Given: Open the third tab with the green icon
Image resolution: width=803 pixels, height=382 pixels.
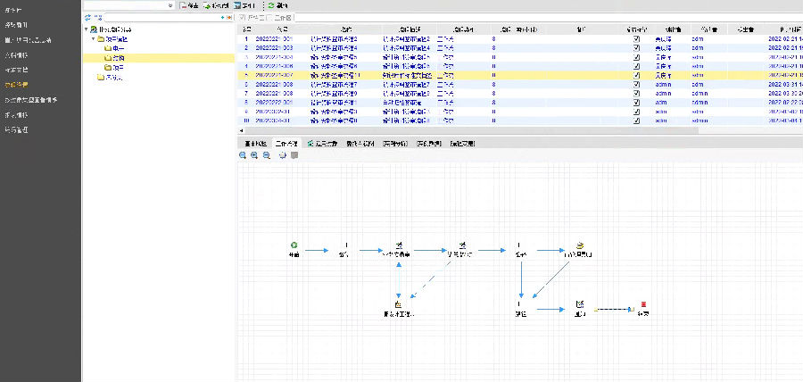Looking at the screenshot, I should pyautogui.click(x=322, y=142).
